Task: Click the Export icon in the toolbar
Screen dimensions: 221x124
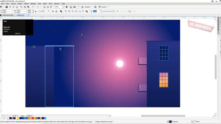Action: (x=48, y=7)
